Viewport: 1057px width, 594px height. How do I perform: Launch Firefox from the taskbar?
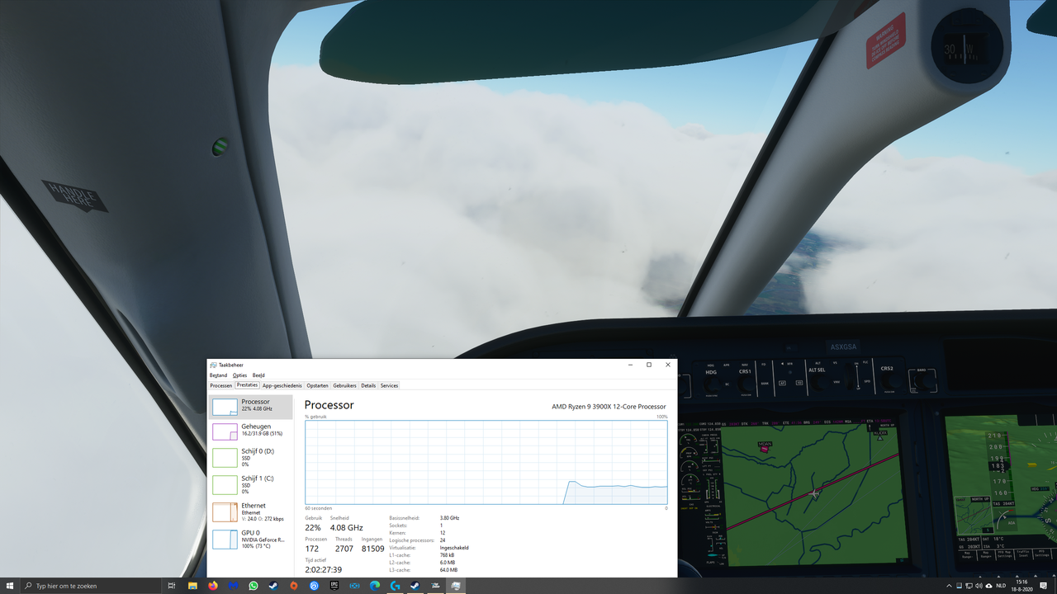pos(213,586)
